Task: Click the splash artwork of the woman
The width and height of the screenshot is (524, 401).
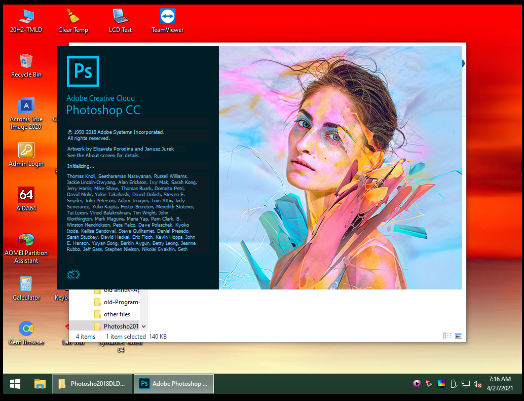Action: (x=341, y=168)
